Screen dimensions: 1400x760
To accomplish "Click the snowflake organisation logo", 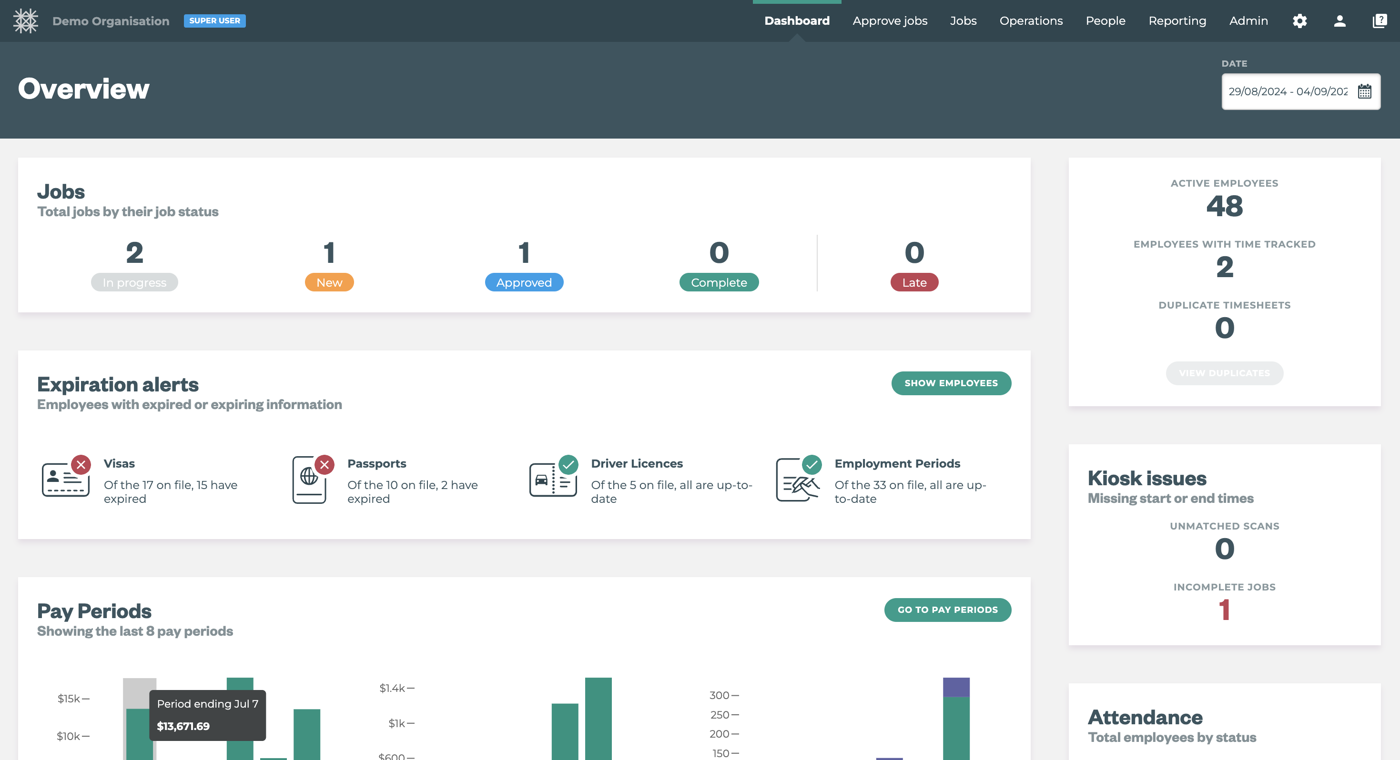I will point(25,20).
